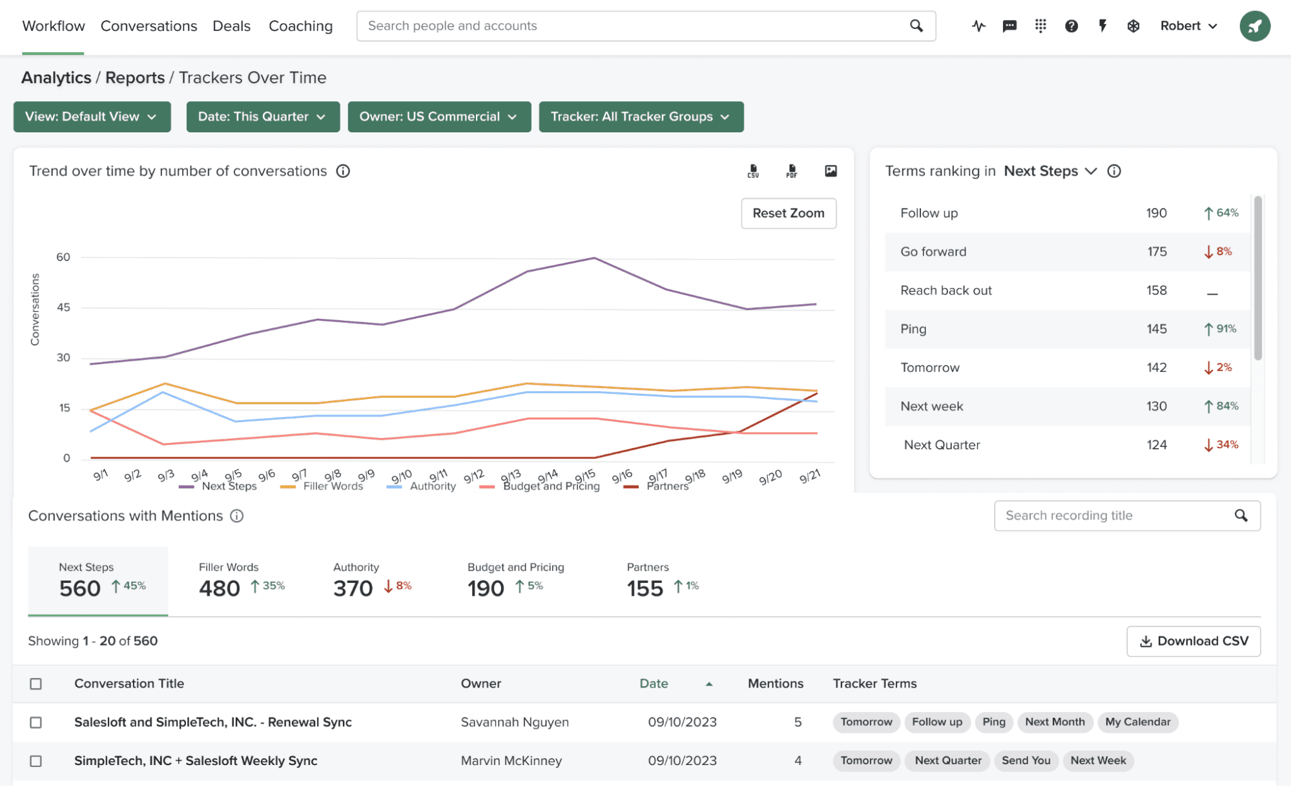Viewport: 1291px width, 787px height.
Task: Open the Tracker: All Tracker Groups dropdown
Action: click(x=641, y=117)
